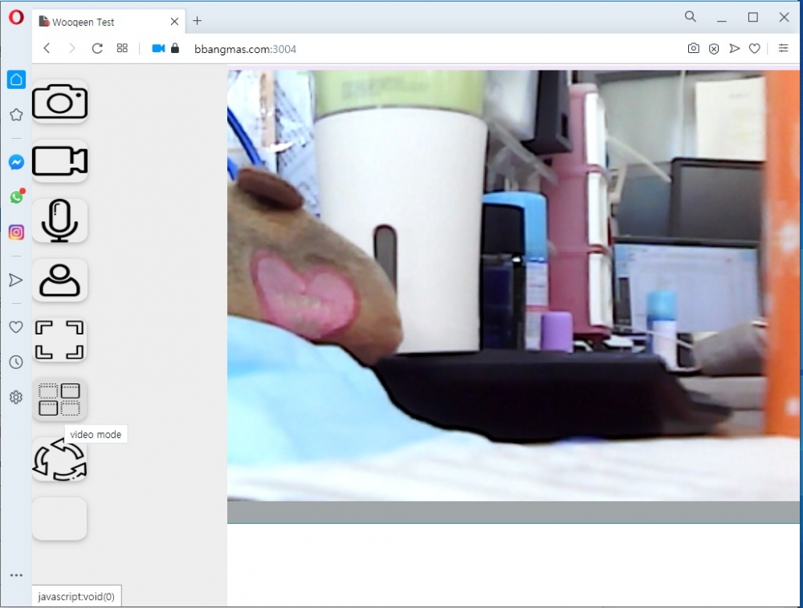Take a snapshot with the address bar camera icon
The image size is (803, 608).
[x=694, y=49]
